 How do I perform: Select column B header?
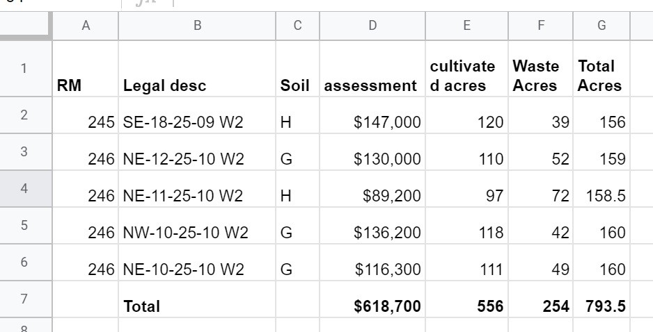pos(197,26)
